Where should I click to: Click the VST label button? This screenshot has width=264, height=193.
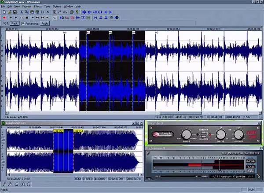6,23
